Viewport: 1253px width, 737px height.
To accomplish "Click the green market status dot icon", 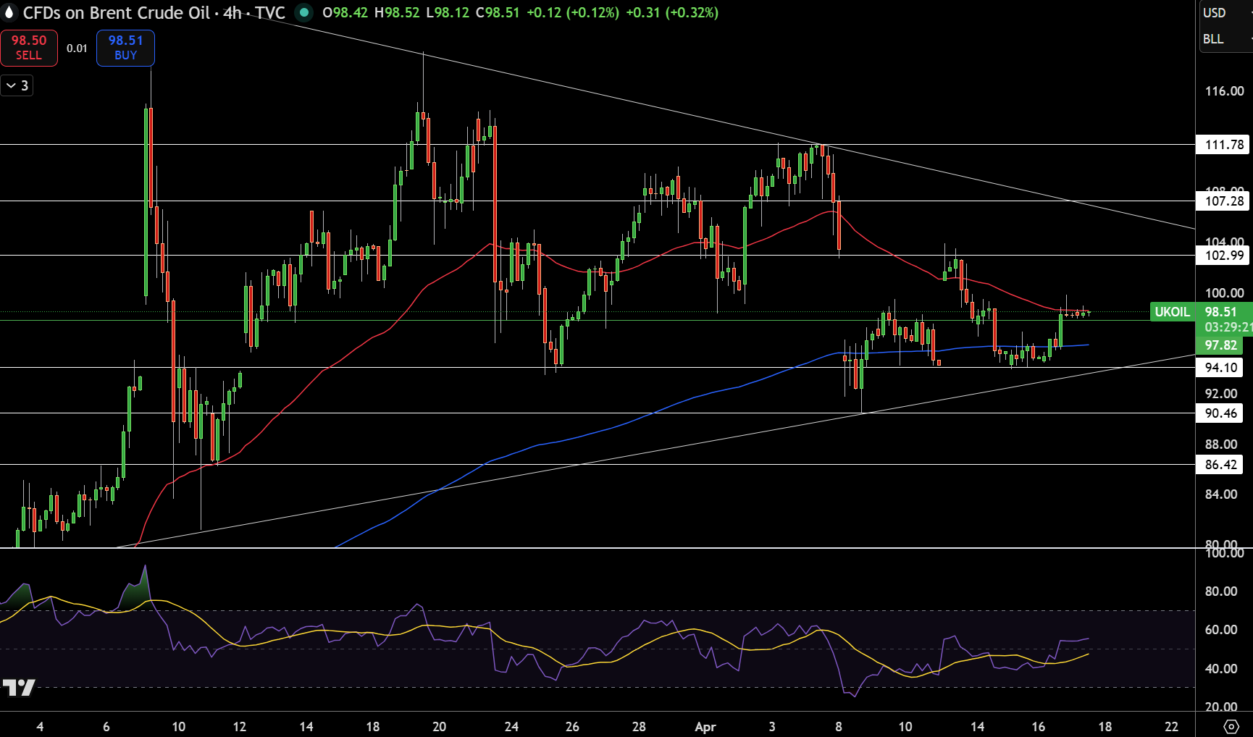I will 304,12.
